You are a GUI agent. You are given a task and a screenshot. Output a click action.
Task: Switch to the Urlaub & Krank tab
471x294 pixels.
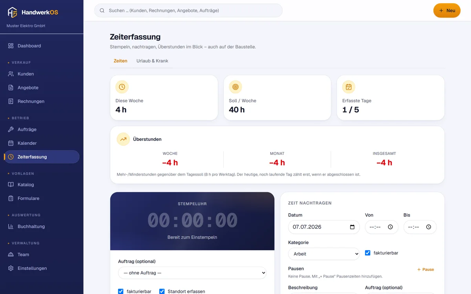tap(152, 61)
